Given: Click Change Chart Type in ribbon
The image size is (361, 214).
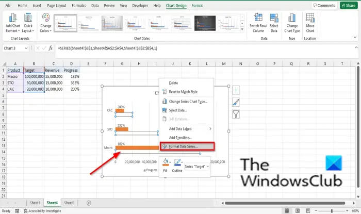Looking at the screenshot, I should tap(292, 23).
